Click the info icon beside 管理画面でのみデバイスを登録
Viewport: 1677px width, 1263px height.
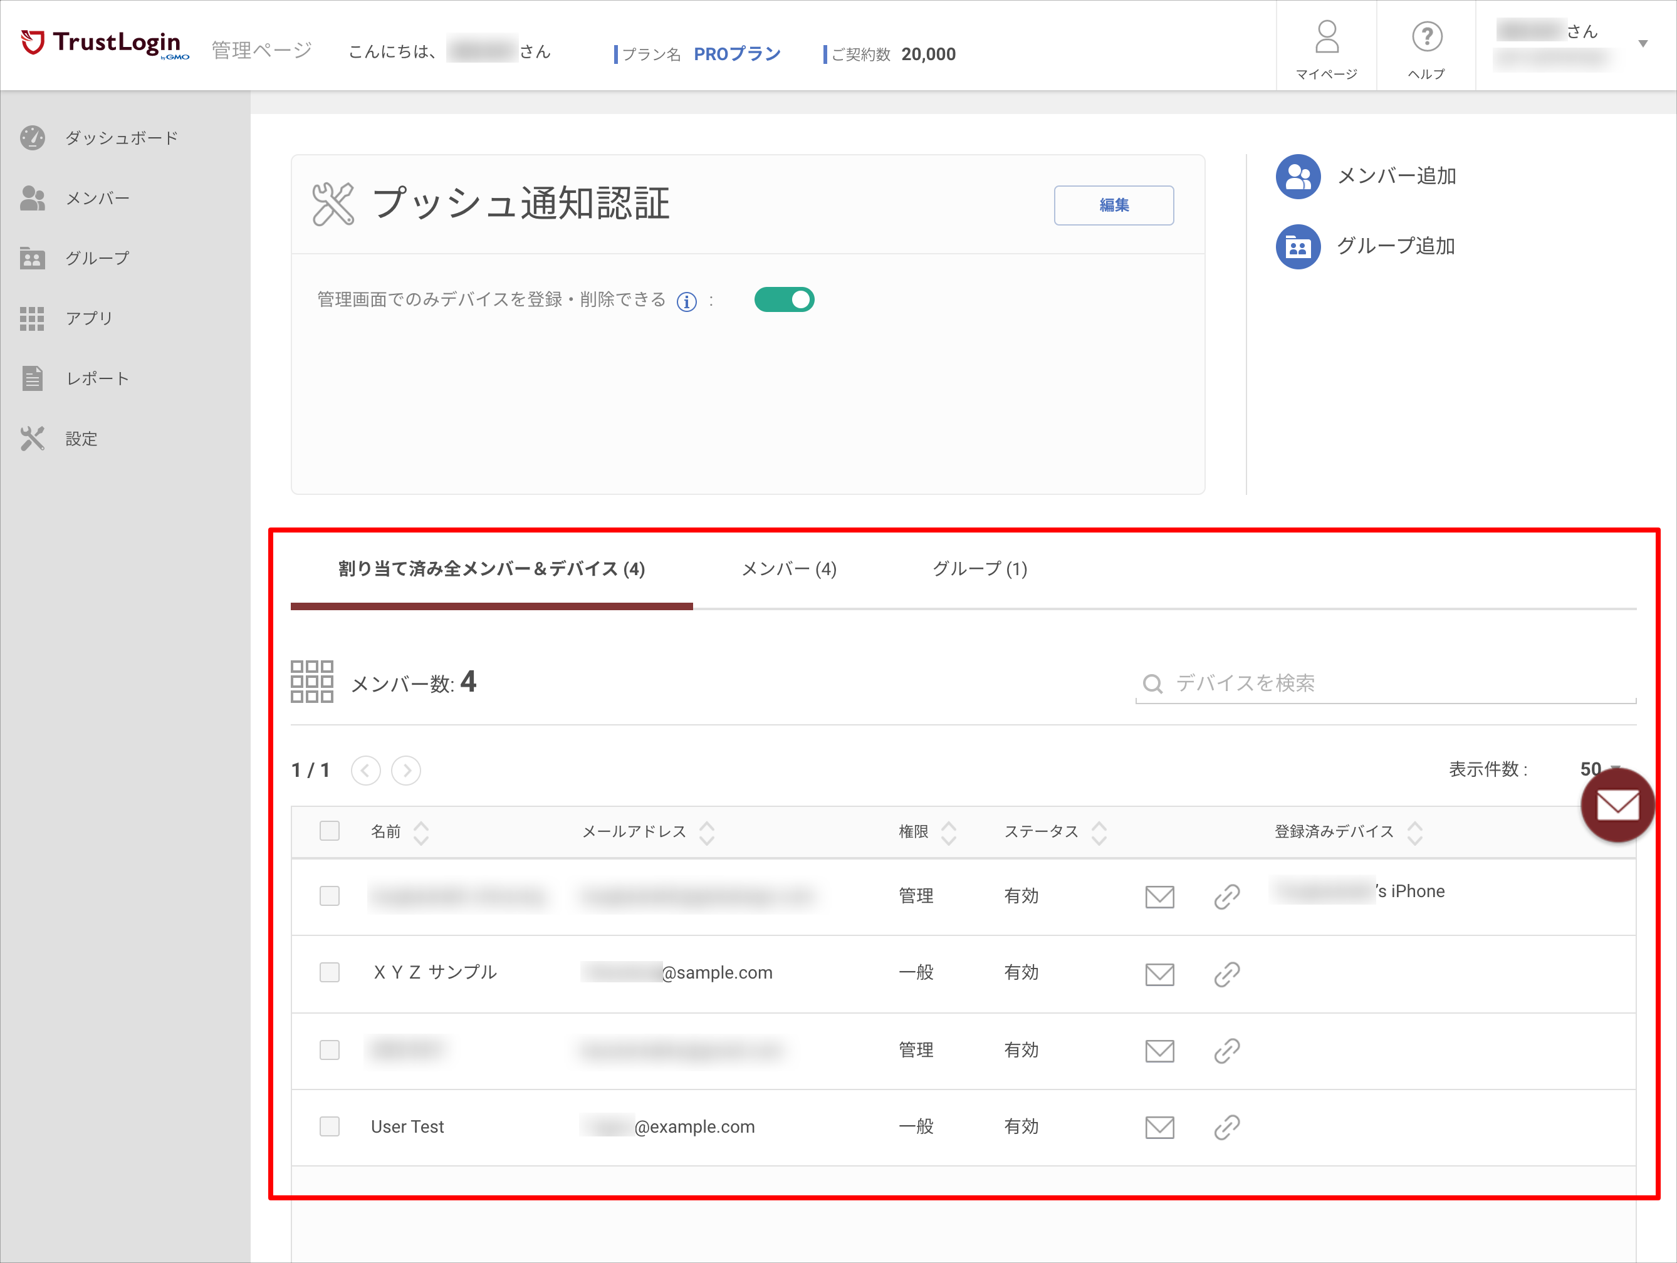[687, 302]
